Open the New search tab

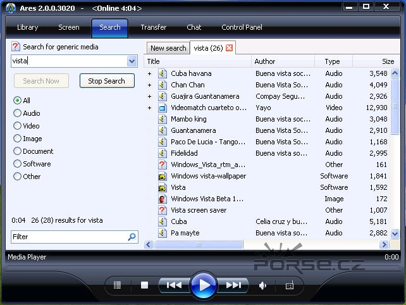168,48
